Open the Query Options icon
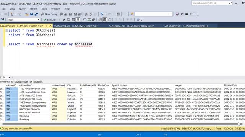The width and height of the screenshot is (245, 137). [73, 19]
